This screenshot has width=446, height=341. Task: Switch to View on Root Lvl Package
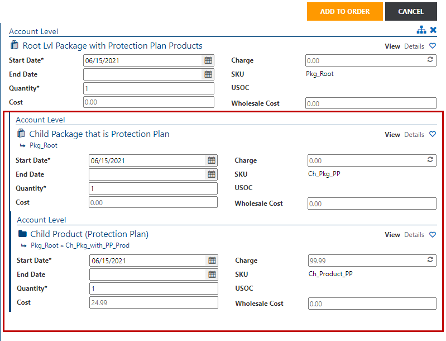(392, 46)
